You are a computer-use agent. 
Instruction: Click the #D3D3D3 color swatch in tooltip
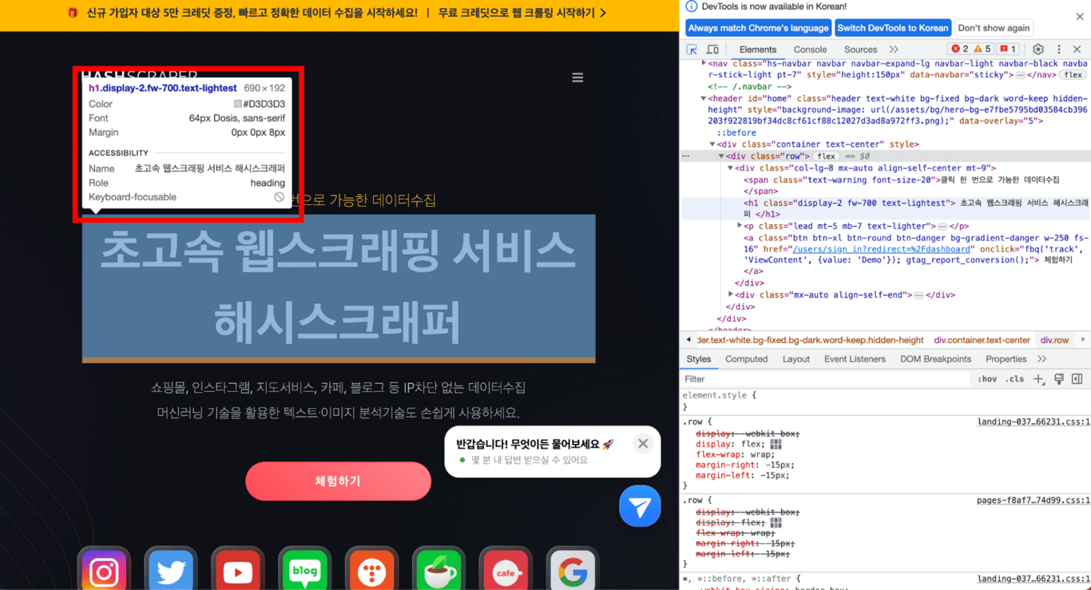pyautogui.click(x=237, y=105)
